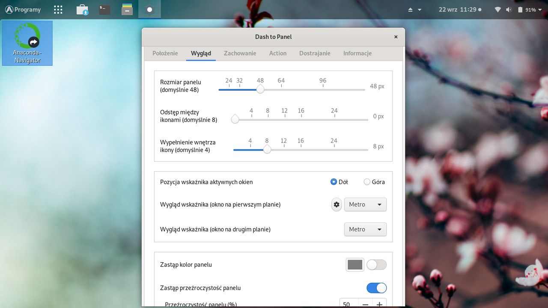Screen dimensions: 548x308
Task: Select the Wygląd tab
Action: coord(201,53)
